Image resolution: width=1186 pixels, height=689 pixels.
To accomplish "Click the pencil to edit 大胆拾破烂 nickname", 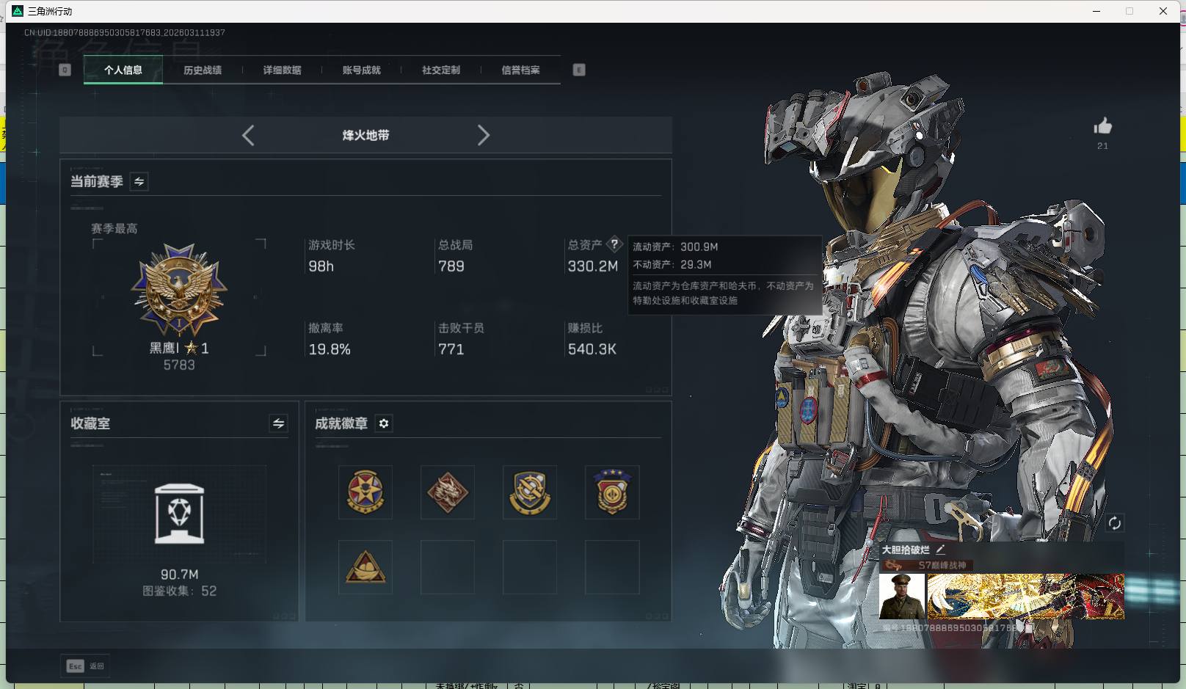I will coord(941,548).
